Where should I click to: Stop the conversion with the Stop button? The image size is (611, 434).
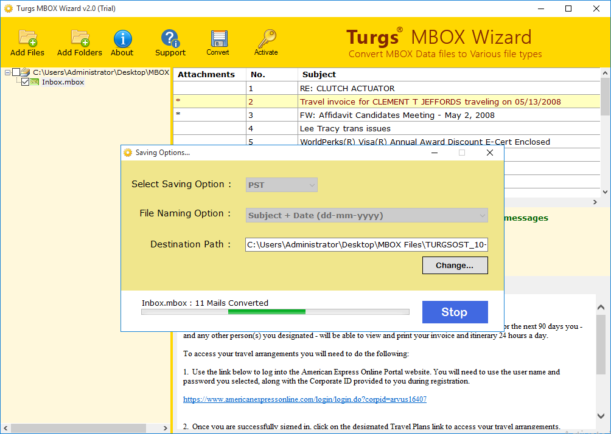pos(455,312)
